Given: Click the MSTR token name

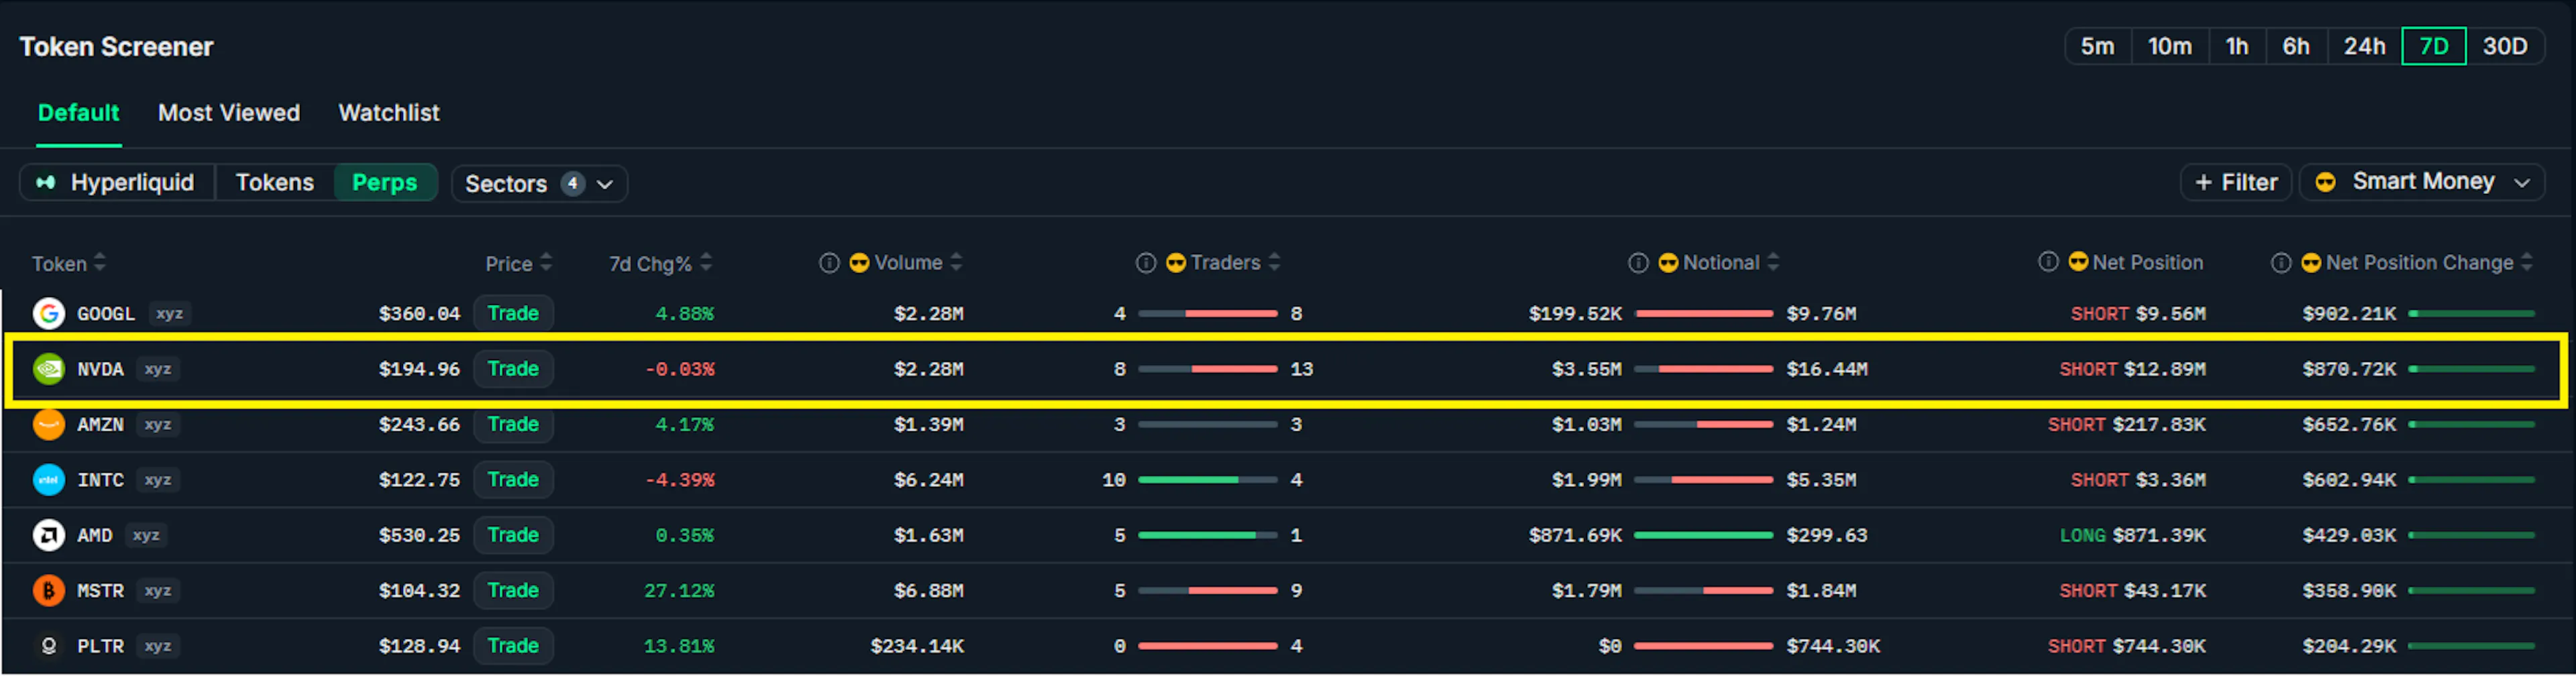Looking at the screenshot, I should click(x=101, y=591).
